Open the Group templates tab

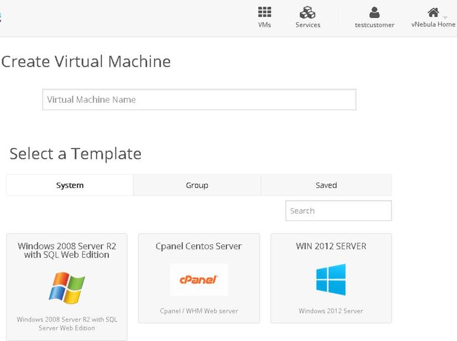coord(197,185)
